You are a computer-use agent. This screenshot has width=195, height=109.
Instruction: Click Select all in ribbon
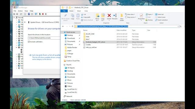click(x=159, y=14)
